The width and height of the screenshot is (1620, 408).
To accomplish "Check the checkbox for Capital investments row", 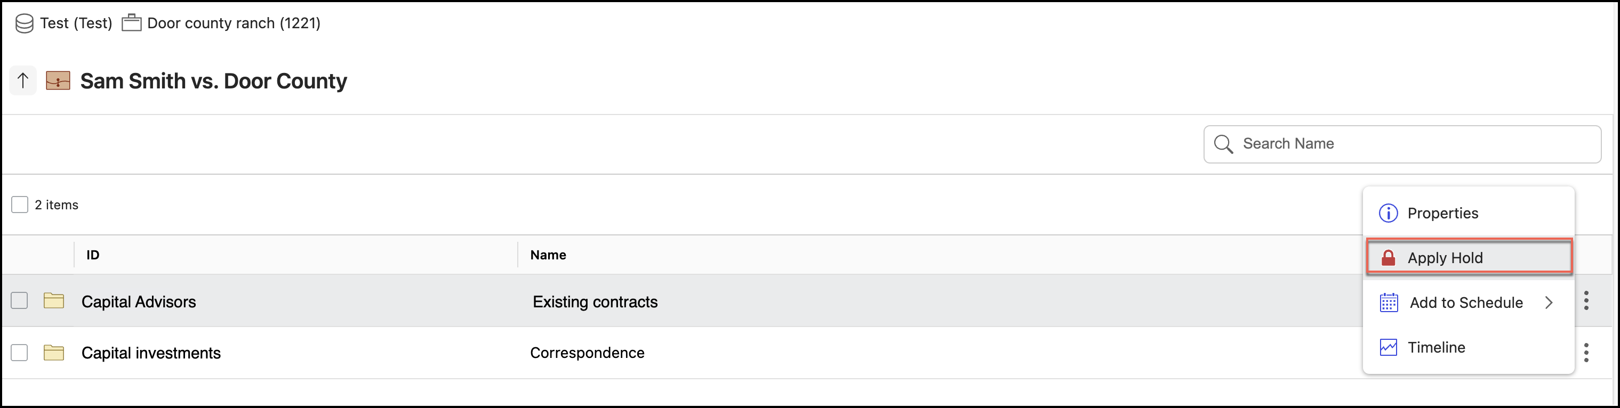I will pos(20,352).
